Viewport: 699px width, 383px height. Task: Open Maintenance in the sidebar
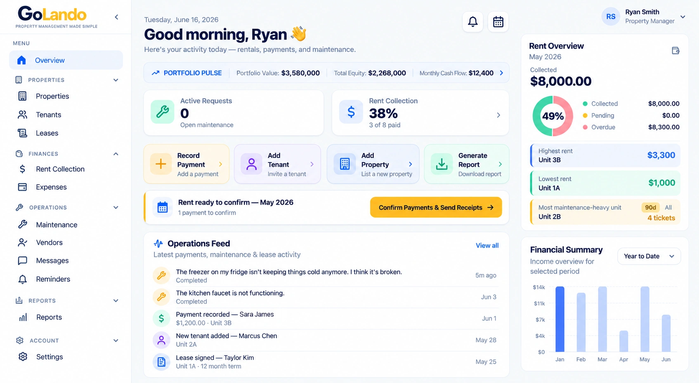pyautogui.click(x=57, y=225)
